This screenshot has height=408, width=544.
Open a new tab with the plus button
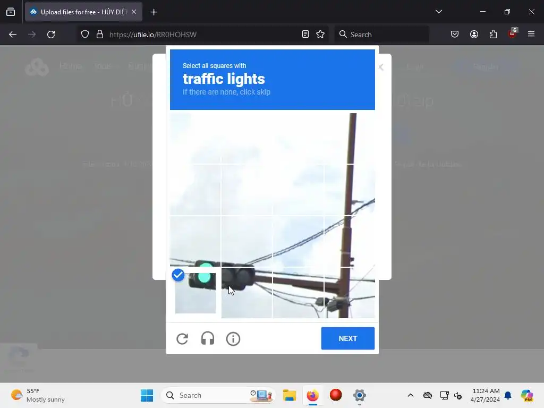pyautogui.click(x=154, y=12)
